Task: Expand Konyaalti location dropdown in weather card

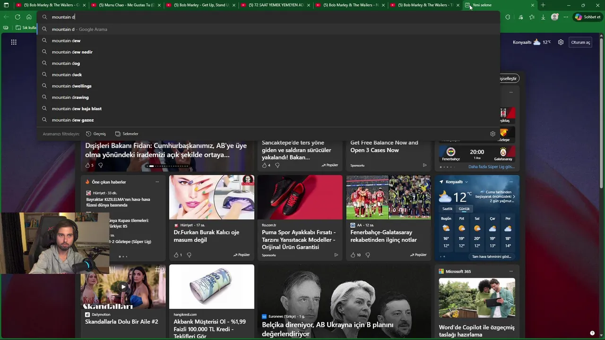Action: pos(467,182)
